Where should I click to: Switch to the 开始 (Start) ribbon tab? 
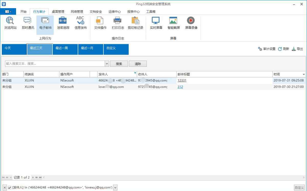click(23, 12)
